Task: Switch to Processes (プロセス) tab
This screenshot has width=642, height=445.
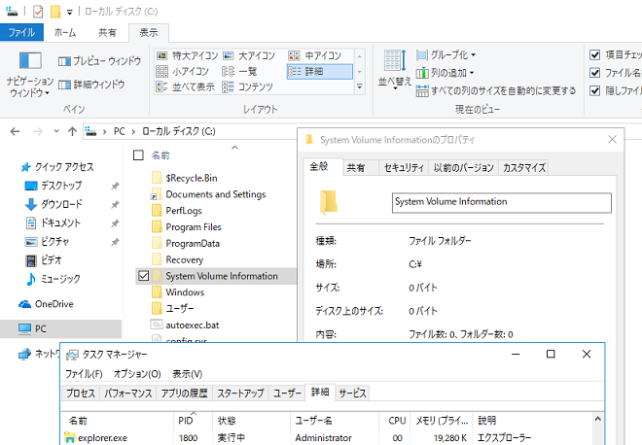Action: (x=81, y=394)
